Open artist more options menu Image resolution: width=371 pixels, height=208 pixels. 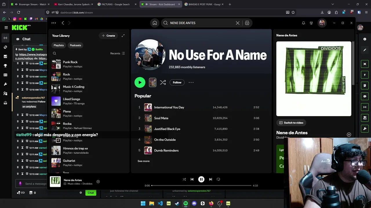pyautogui.click(x=191, y=82)
